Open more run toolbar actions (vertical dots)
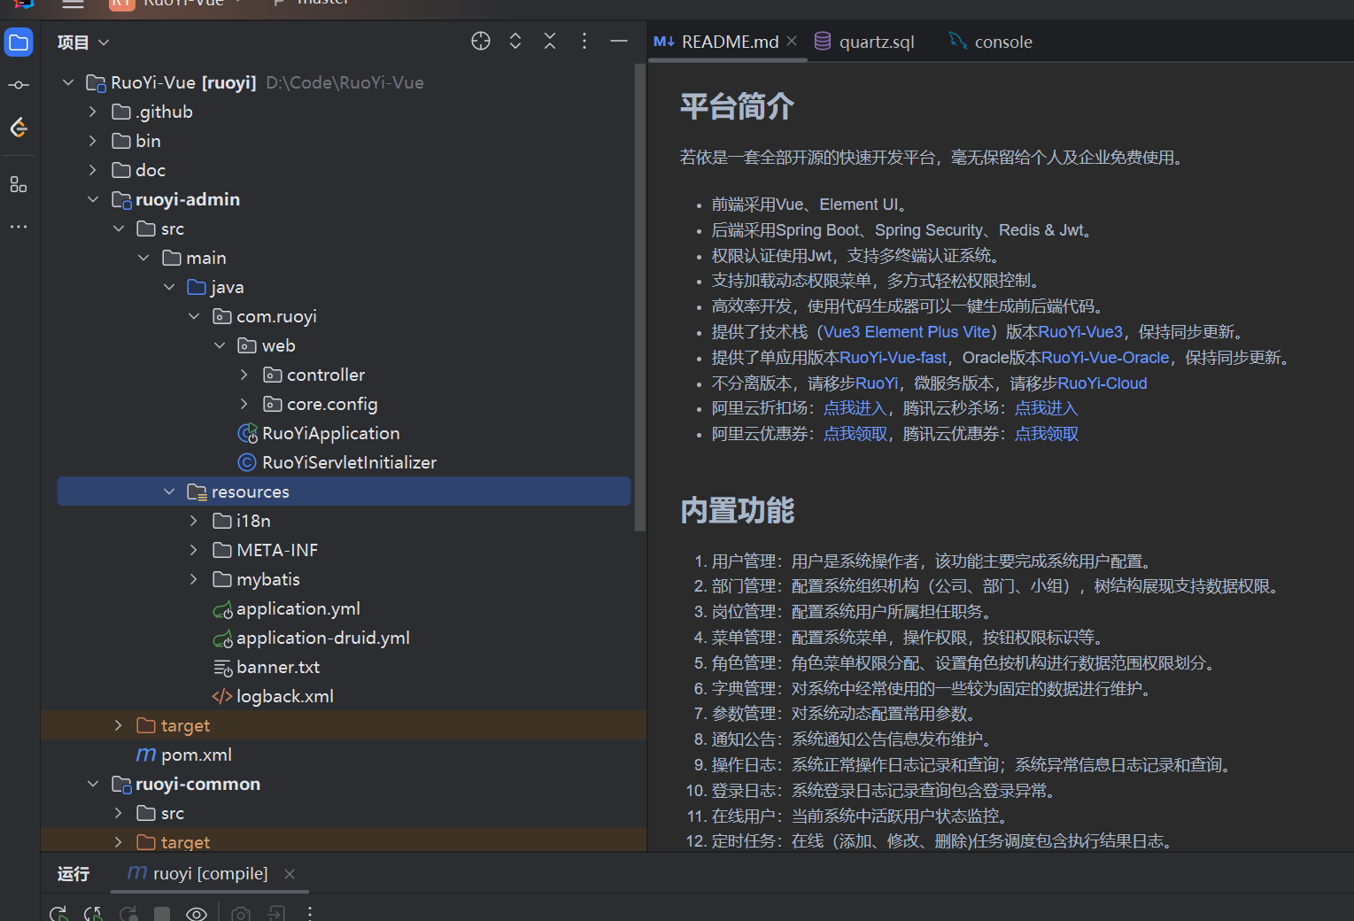The height and width of the screenshot is (921, 1354). (x=310, y=913)
